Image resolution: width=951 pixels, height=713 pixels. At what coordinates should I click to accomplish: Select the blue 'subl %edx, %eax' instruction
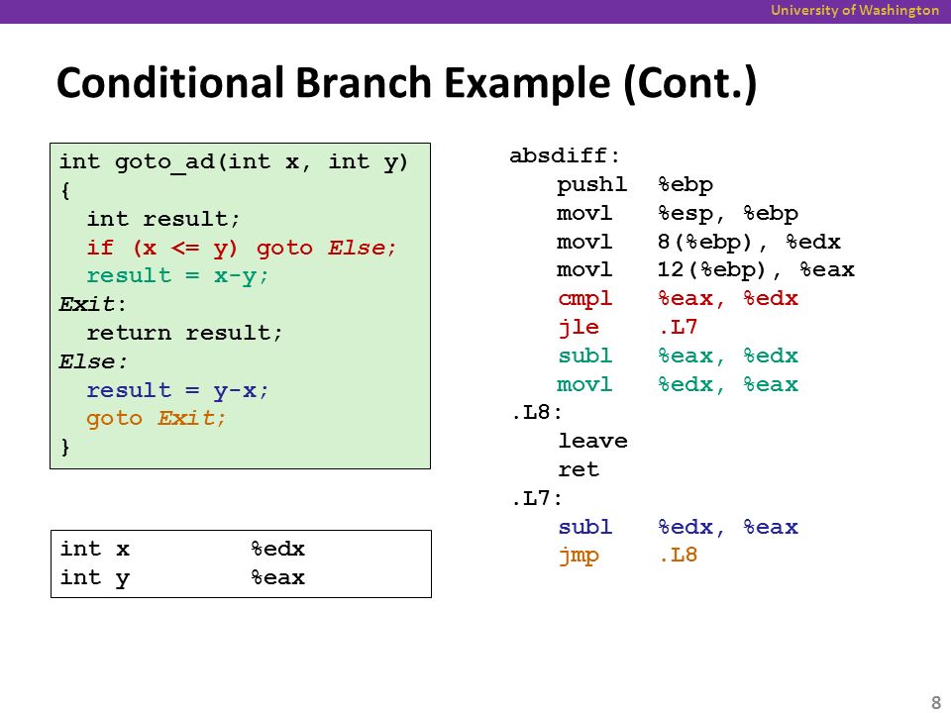tap(678, 527)
